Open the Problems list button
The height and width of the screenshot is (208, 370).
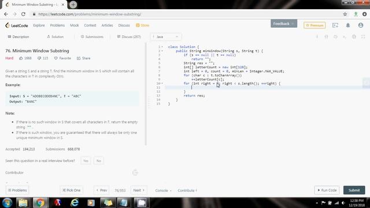[17, 190]
